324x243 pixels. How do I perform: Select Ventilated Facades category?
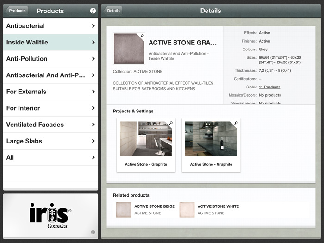point(50,125)
